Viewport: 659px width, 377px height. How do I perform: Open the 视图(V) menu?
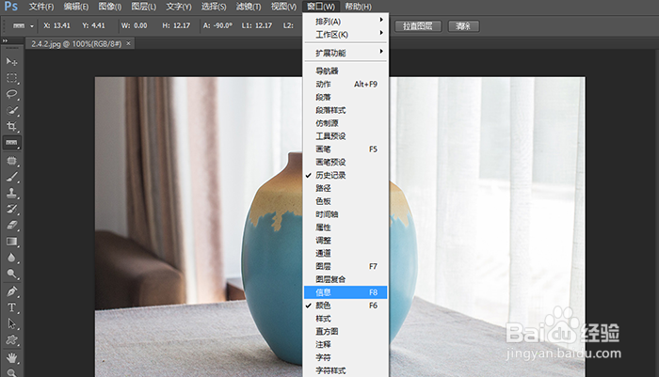pyautogui.click(x=283, y=7)
